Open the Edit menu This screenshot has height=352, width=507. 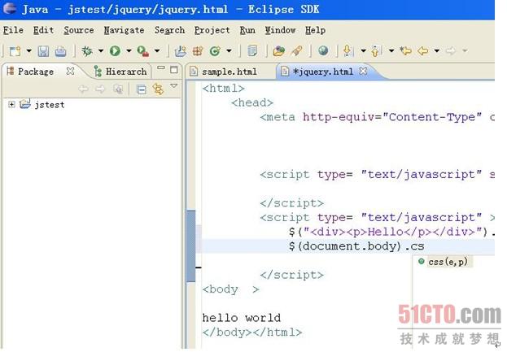(x=43, y=30)
